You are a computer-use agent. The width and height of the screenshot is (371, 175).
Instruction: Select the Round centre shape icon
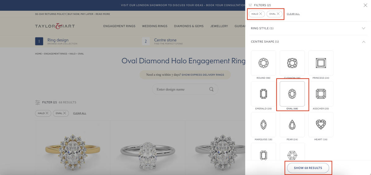(263, 63)
